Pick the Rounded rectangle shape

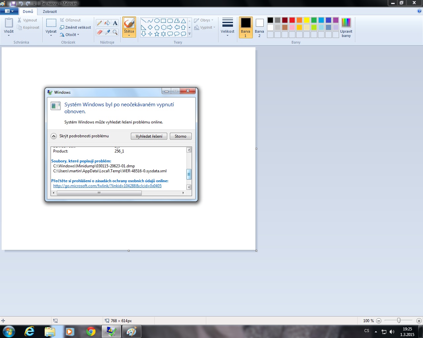click(x=170, y=21)
